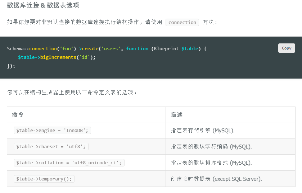Click the 'users' string in the code block
Image resolution: width=302 pixels, height=193 pixels.
tap(111, 48)
